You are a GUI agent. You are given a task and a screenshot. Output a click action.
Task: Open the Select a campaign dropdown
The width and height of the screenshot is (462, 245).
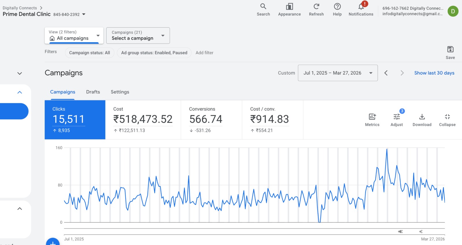point(138,35)
